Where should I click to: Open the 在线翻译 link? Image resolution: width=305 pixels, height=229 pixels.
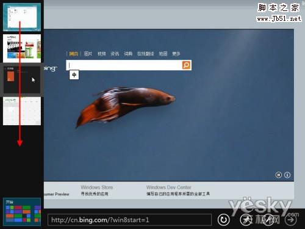(145, 54)
